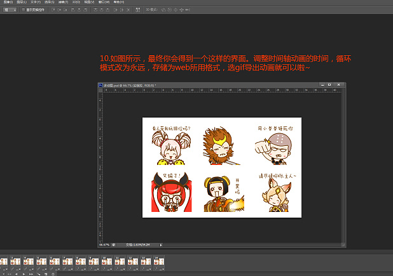Click the delete frame trash icon
This screenshot has width=393, height=276.
tap(53, 274)
